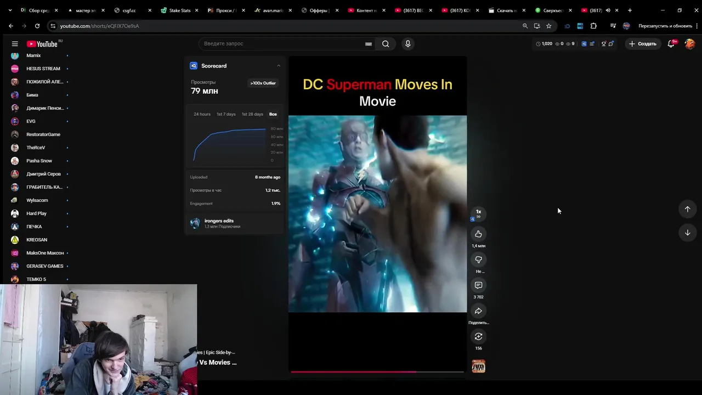Viewport: 702px width, 395px height.
Task: Click the Создать create button
Action: click(x=643, y=44)
